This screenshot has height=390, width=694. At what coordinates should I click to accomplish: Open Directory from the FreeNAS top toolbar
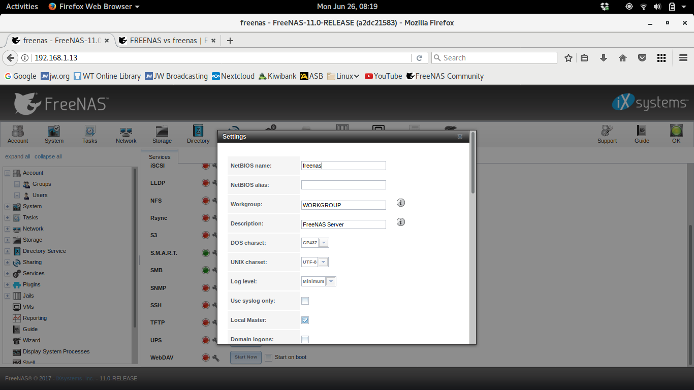[x=198, y=135]
